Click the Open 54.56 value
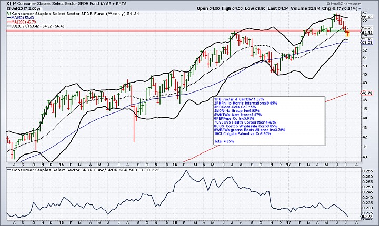 (208, 8)
